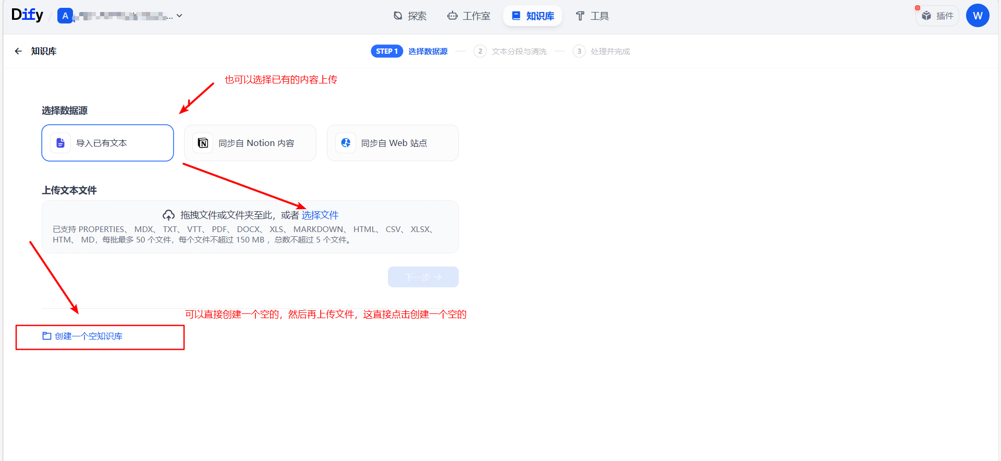Click the 工具 hammer icon
Screen dimensions: 1001x461
(580, 16)
